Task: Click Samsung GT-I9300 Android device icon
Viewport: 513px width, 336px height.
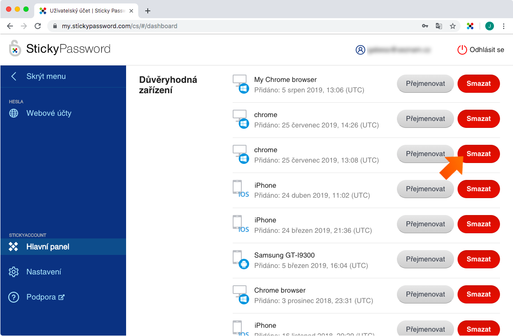Action: [x=241, y=259]
